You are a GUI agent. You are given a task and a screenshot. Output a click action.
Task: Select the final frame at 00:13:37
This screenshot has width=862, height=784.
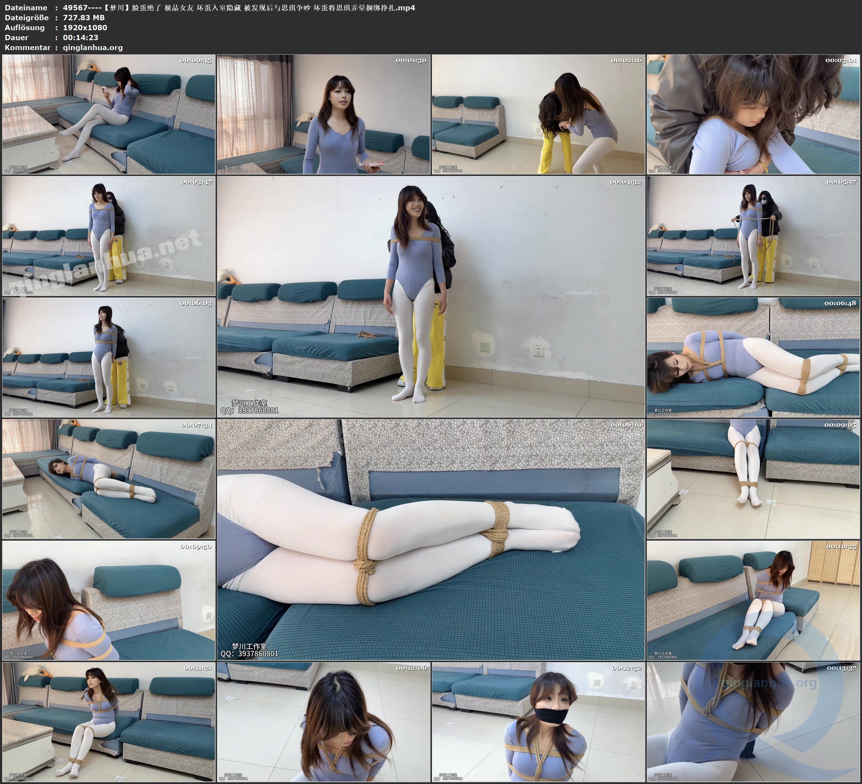click(x=753, y=721)
